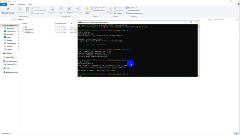
Task: Go up one folder level arrow
Action: (x=12, y=19)
